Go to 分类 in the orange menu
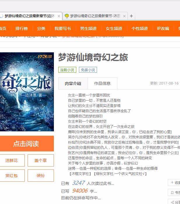Screen dimensions: 180x204 coord(41,28)
